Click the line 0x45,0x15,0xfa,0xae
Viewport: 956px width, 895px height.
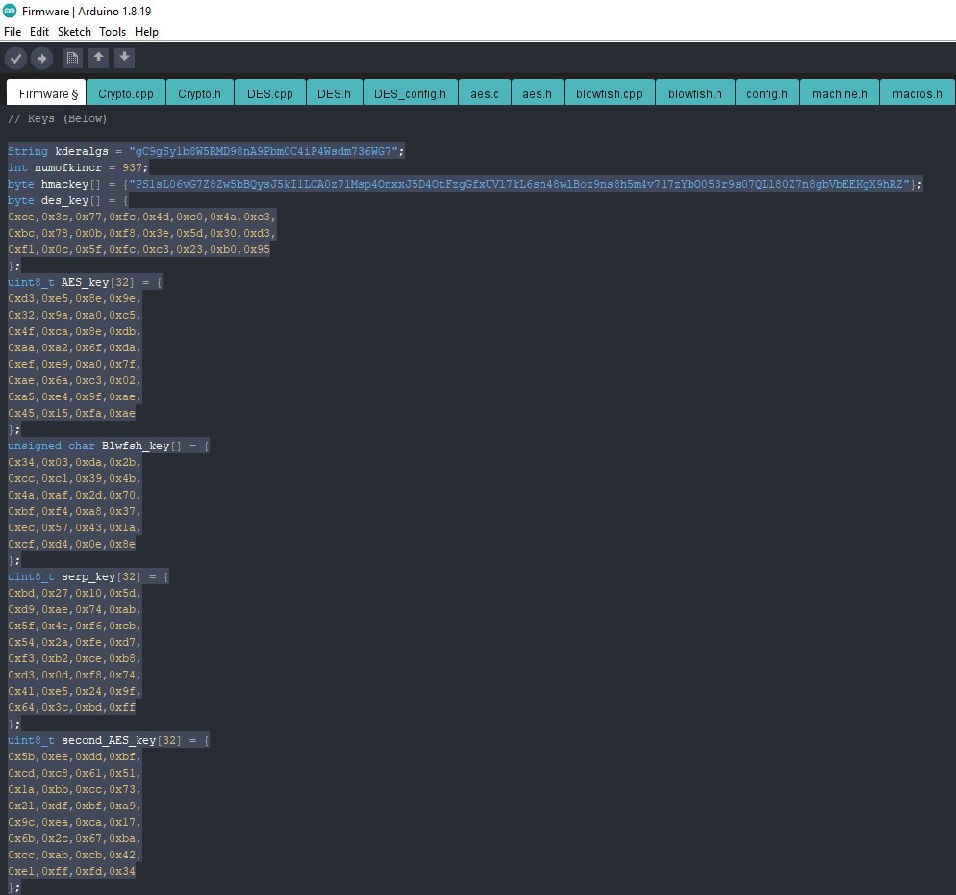coord(71,413)
